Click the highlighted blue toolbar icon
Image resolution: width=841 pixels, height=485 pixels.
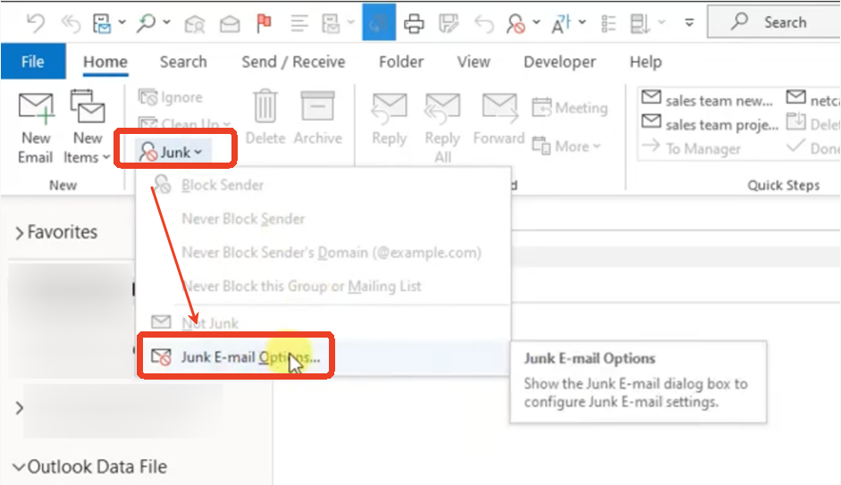[379, 22]
